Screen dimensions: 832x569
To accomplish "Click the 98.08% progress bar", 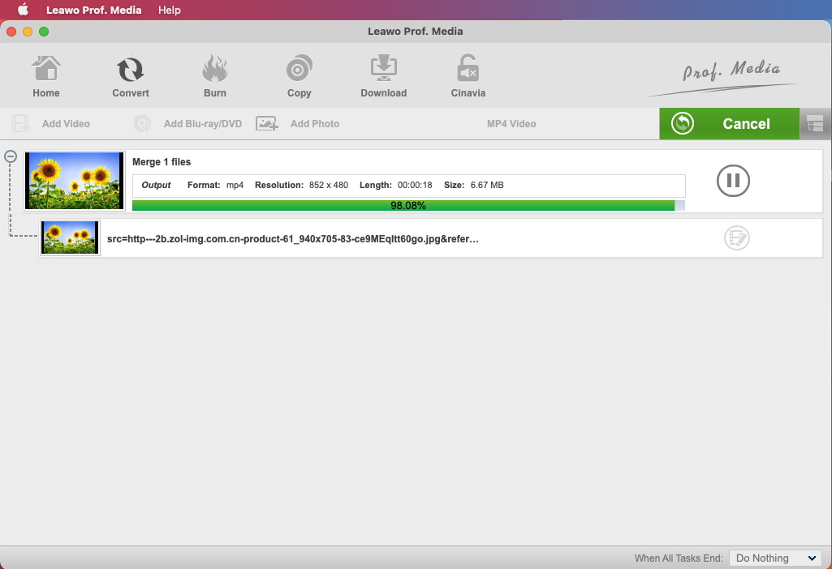I will click(x=408, y=206).
